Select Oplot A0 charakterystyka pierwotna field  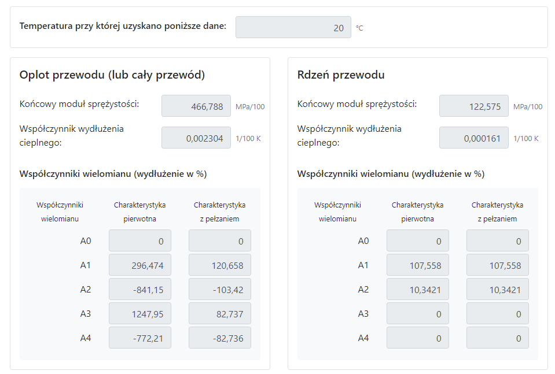pos(140,240)
